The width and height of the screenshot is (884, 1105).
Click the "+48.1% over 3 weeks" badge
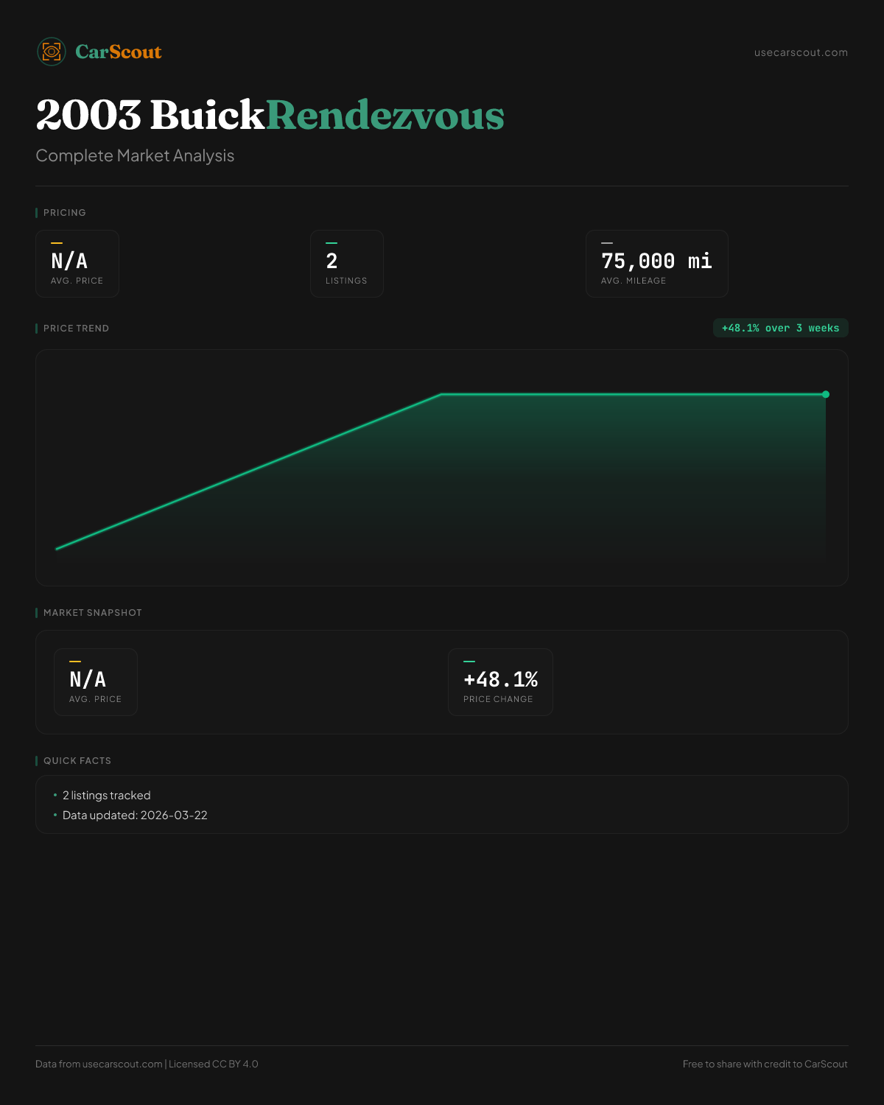click(x=780, y=328)
